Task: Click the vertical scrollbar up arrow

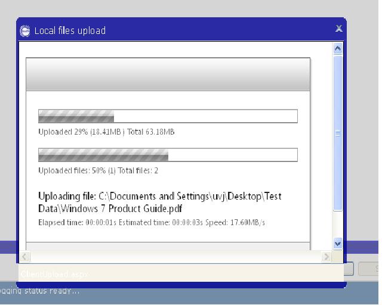Action: (x=338, y=49)
